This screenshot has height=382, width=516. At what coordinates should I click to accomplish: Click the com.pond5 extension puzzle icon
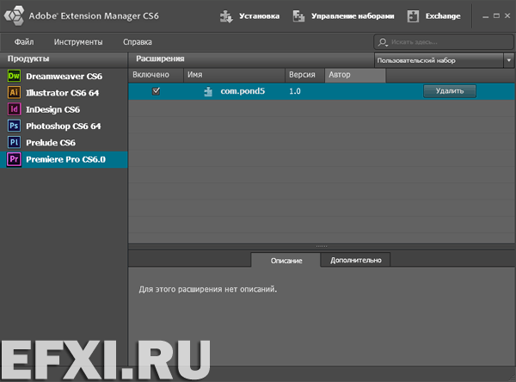(208, 91)
